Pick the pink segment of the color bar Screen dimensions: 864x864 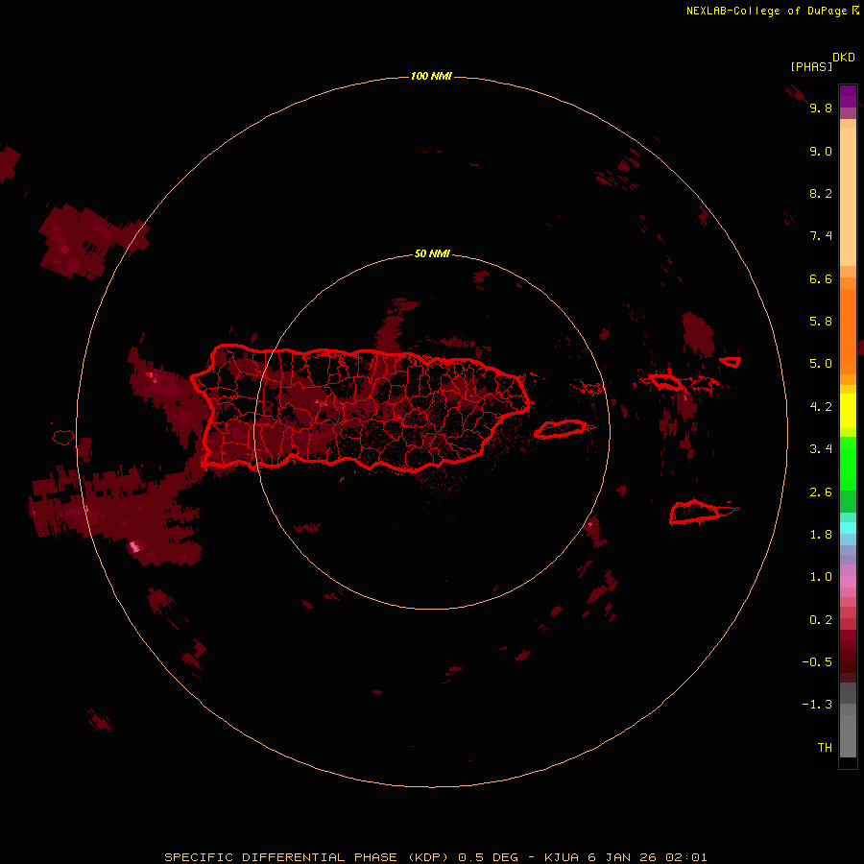(848, 582)
